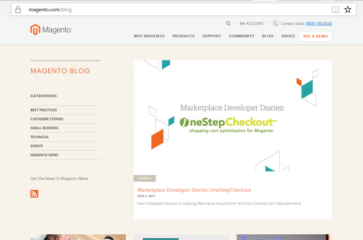Click 'Get the latest in Magento News' text
The height and width of the screenshot is (240, 363).
point(59,178)
